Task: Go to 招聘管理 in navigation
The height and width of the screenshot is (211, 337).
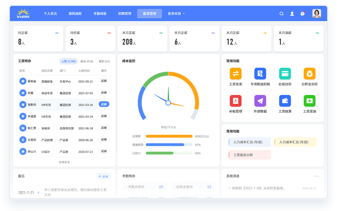Action: [x=125, y=14]
